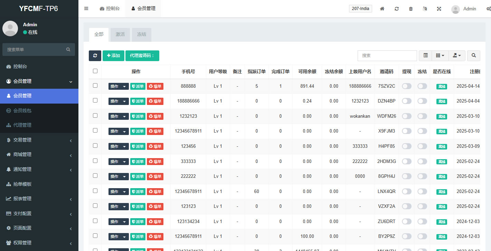Toggle the table list view icon
491x251 pixels.
(425, 56)
